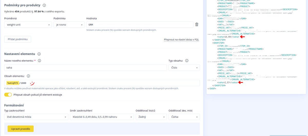Open Oddělovač des. míst dropdown showing Čárka
This screenshot has width=308, height=136.
tap(184, 117)
